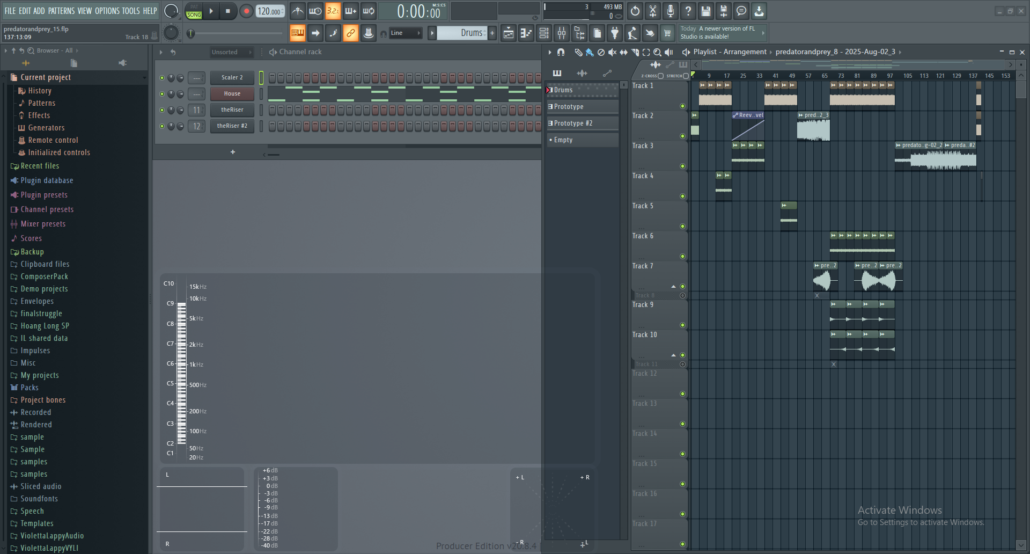The height and width of the screenshot is (554, 1030).
Task: Enable the STRETCH checkbox in playlist
Action: (686, 76)
